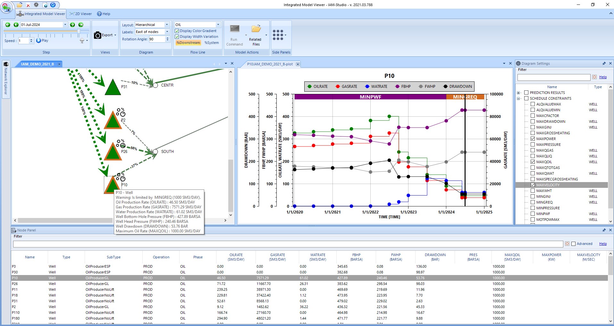Select the %System flow line button
This screenshot has width=614, height=326.
212,43
